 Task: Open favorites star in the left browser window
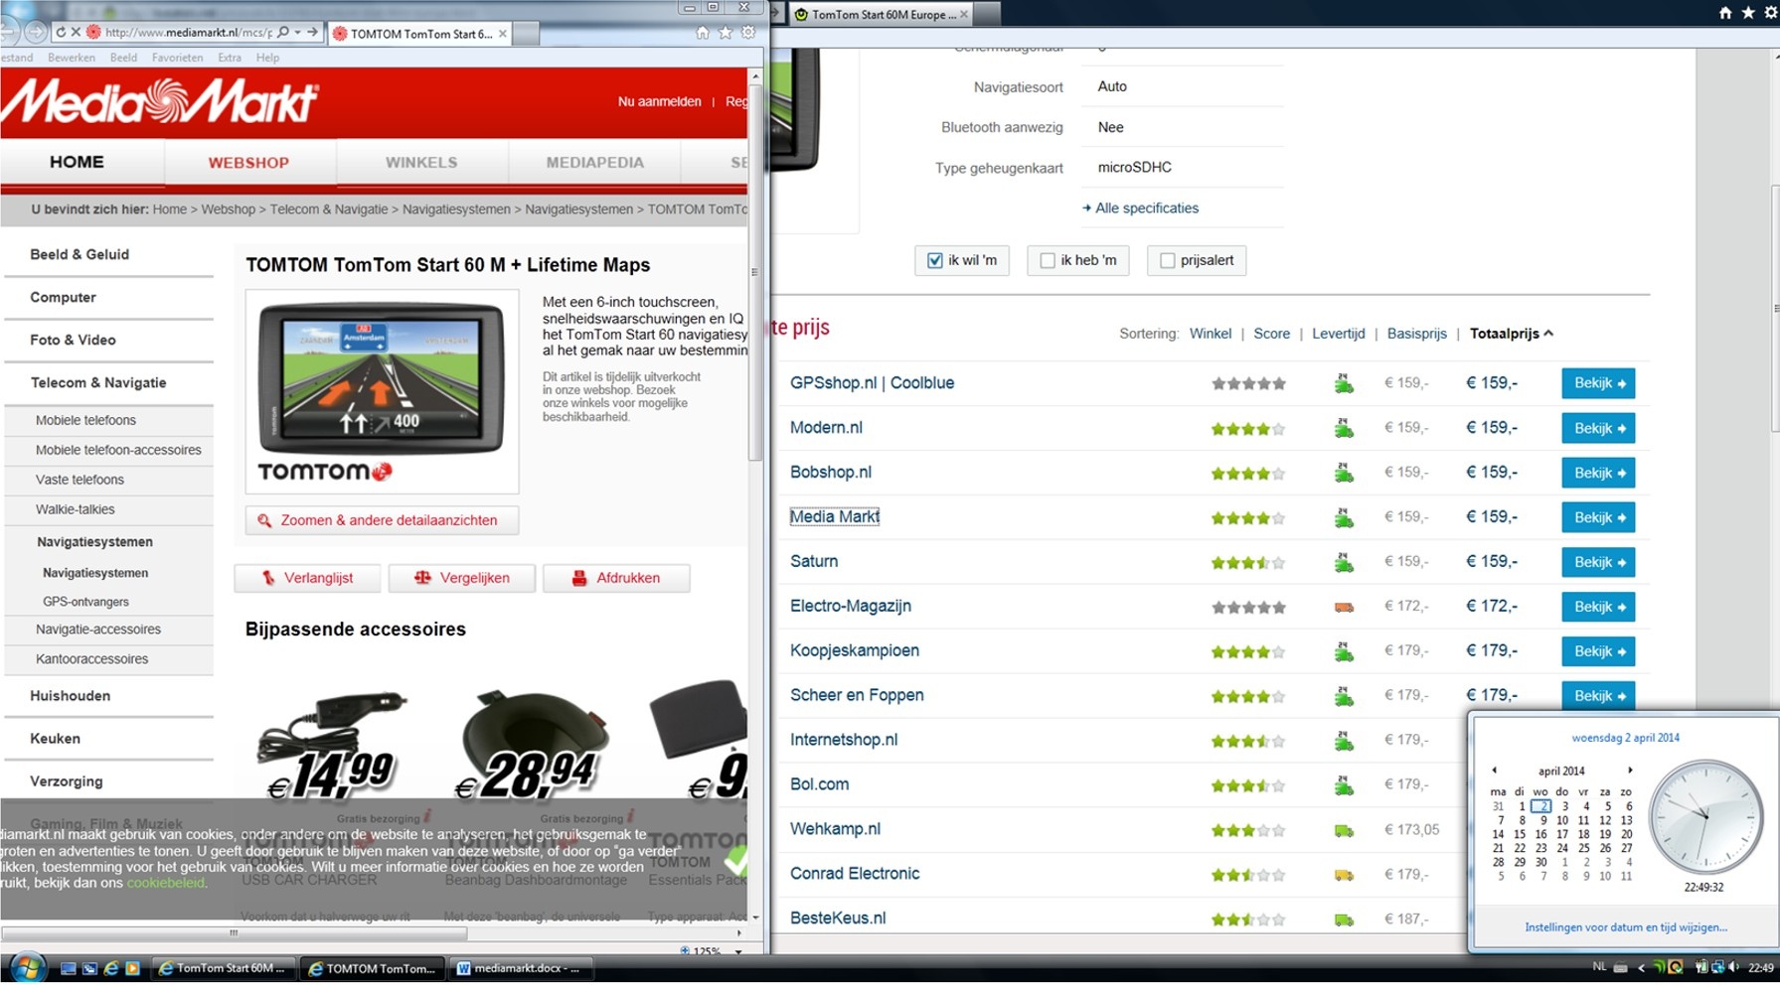click(726, 33)
